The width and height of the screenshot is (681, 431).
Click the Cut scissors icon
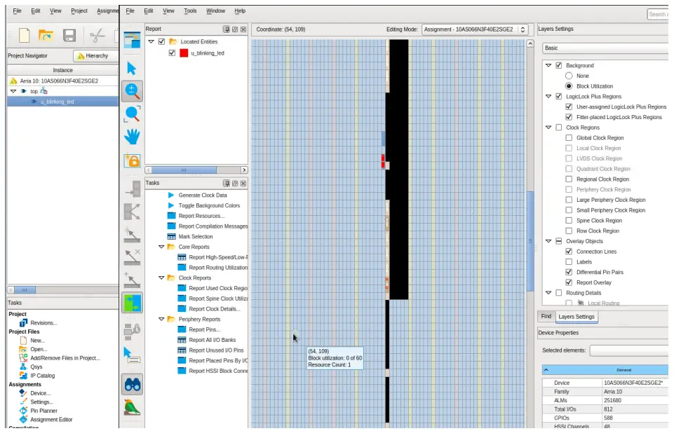[97, 35]
